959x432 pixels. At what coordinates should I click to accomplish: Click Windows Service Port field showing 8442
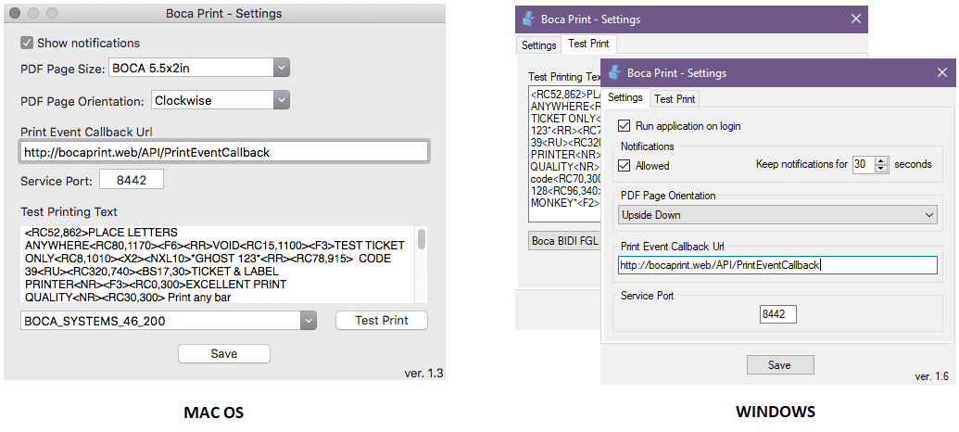tap(778, 314)
